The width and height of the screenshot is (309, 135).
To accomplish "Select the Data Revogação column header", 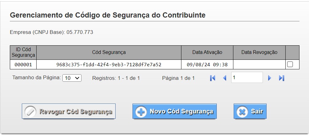I will point(259,52).
